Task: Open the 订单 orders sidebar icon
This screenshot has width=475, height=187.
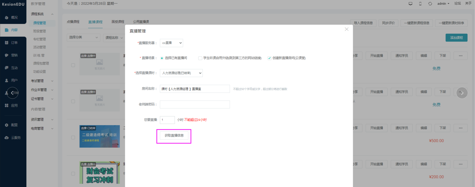Action: point(7,43)
